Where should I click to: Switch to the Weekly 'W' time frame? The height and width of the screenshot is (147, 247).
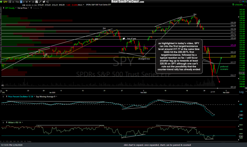(x=27, y=2)
